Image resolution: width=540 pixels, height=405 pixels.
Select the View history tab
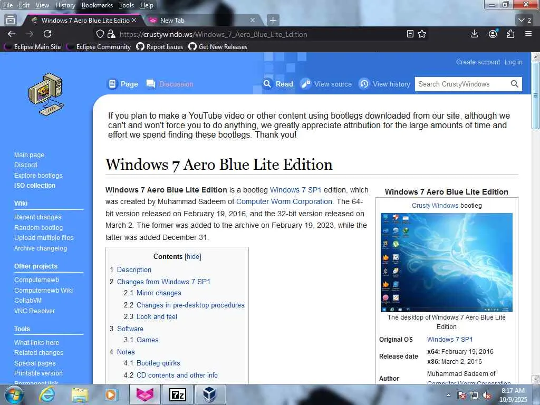coord(384,84)
